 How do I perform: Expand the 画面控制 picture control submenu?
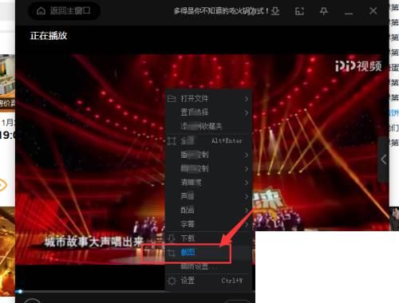208,168
